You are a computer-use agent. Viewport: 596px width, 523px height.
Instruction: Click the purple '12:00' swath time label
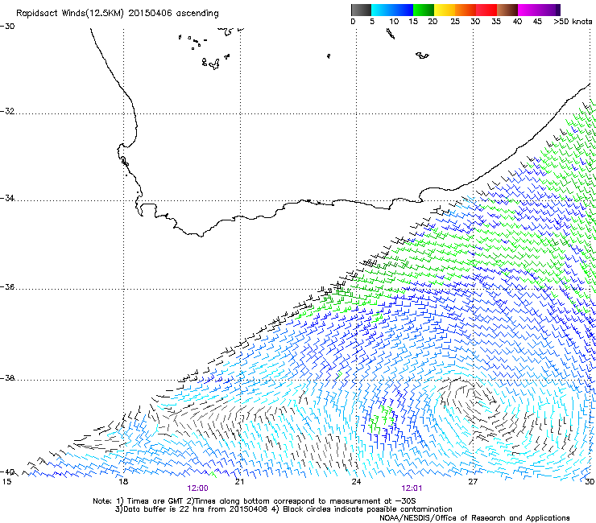[197, 488]
